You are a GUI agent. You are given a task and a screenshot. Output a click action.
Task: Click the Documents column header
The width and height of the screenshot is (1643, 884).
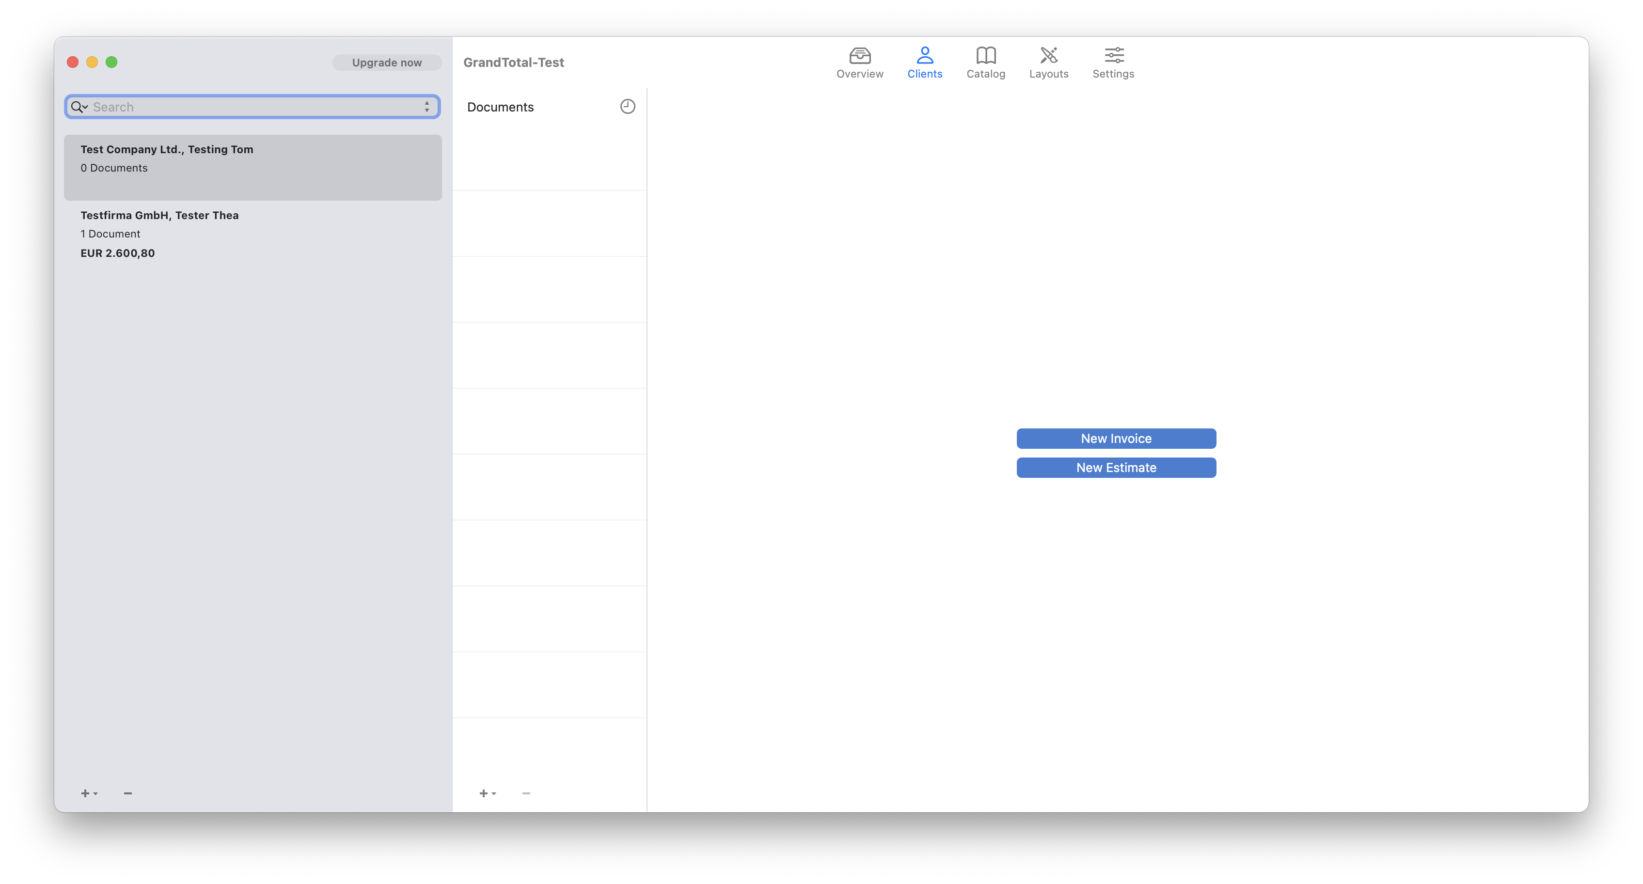click(500, 107)
